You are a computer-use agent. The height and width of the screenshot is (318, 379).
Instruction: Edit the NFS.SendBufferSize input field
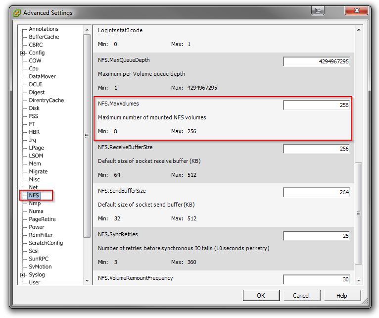[x=316, y=192]
